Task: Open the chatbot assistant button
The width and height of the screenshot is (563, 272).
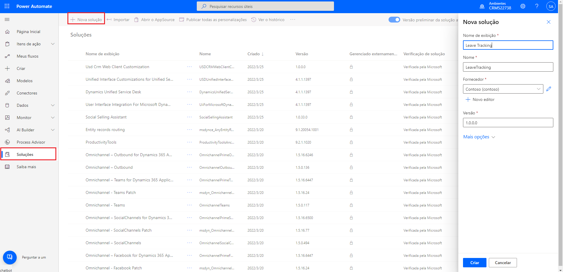Action: [x=10, y=257]
